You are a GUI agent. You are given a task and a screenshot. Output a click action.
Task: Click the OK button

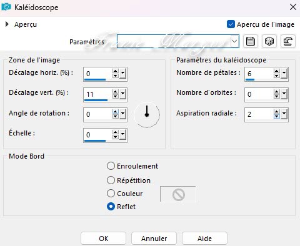tap(103, 239)
